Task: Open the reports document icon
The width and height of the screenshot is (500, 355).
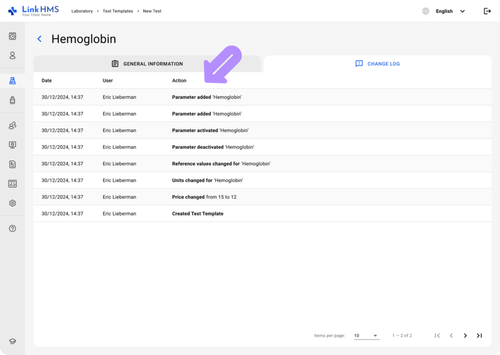Action: tap(12, 164)
